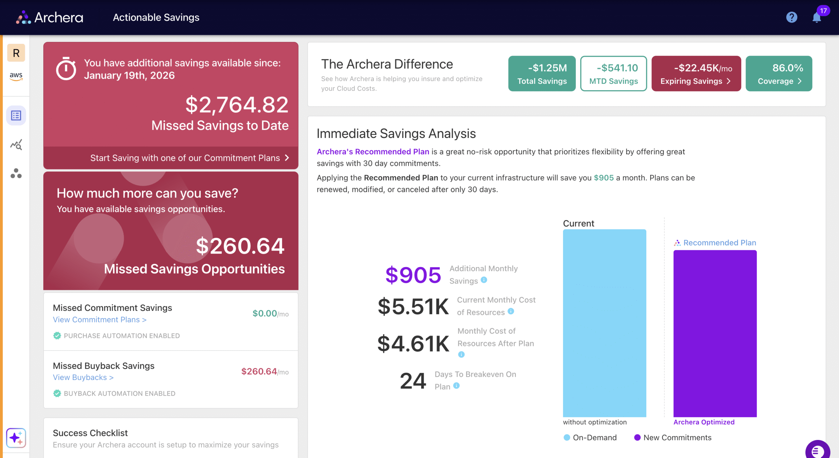
Task: Open the three-dots cluster icon in sidebar
Action: coord(16,173)
